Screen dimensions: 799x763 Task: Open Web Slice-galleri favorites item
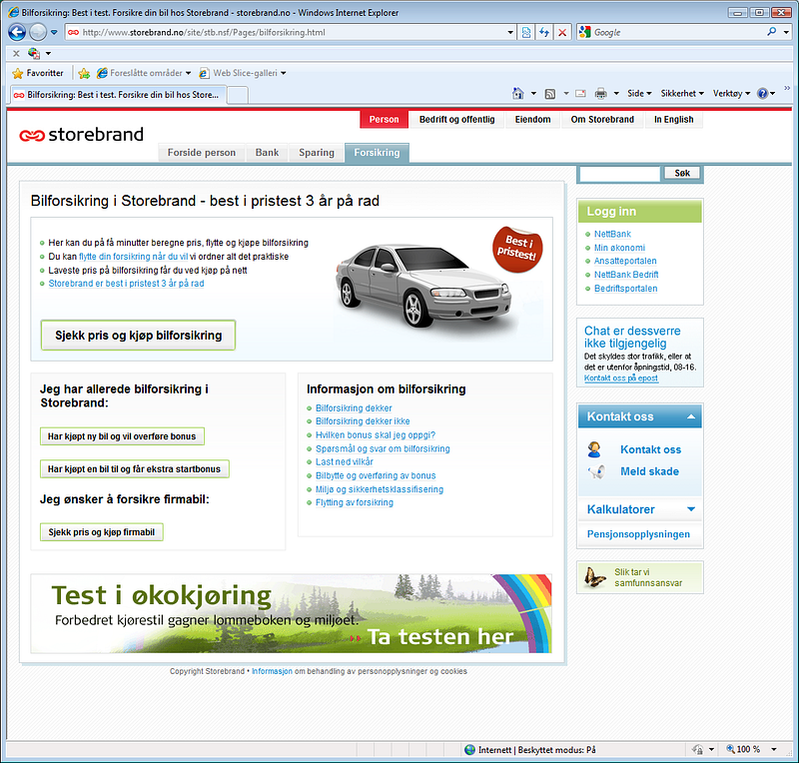tap(243, 73)
